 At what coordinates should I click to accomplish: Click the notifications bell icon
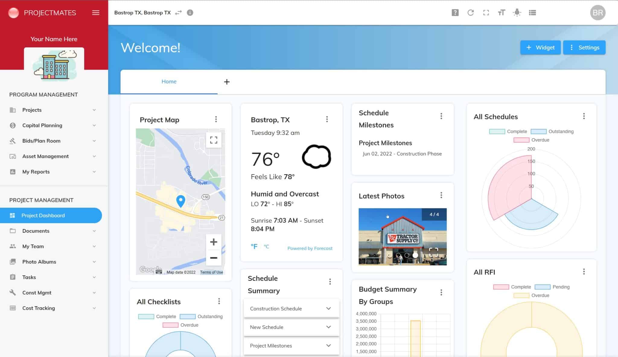[516, 13]
